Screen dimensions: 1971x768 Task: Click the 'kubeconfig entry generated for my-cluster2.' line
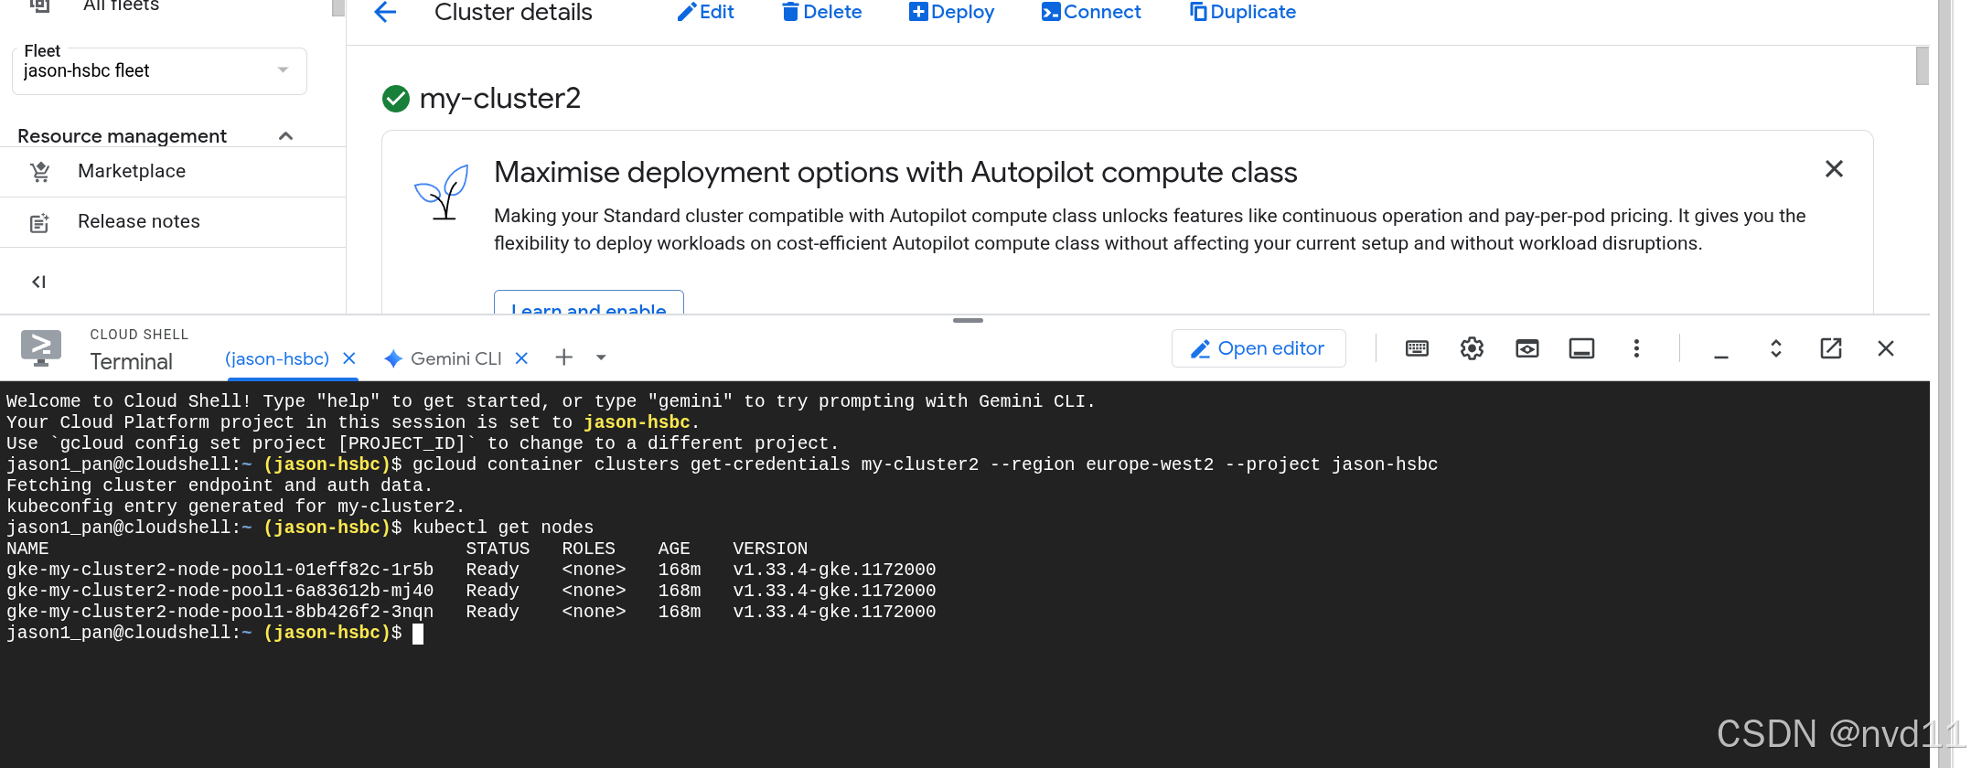coord(236,507)
